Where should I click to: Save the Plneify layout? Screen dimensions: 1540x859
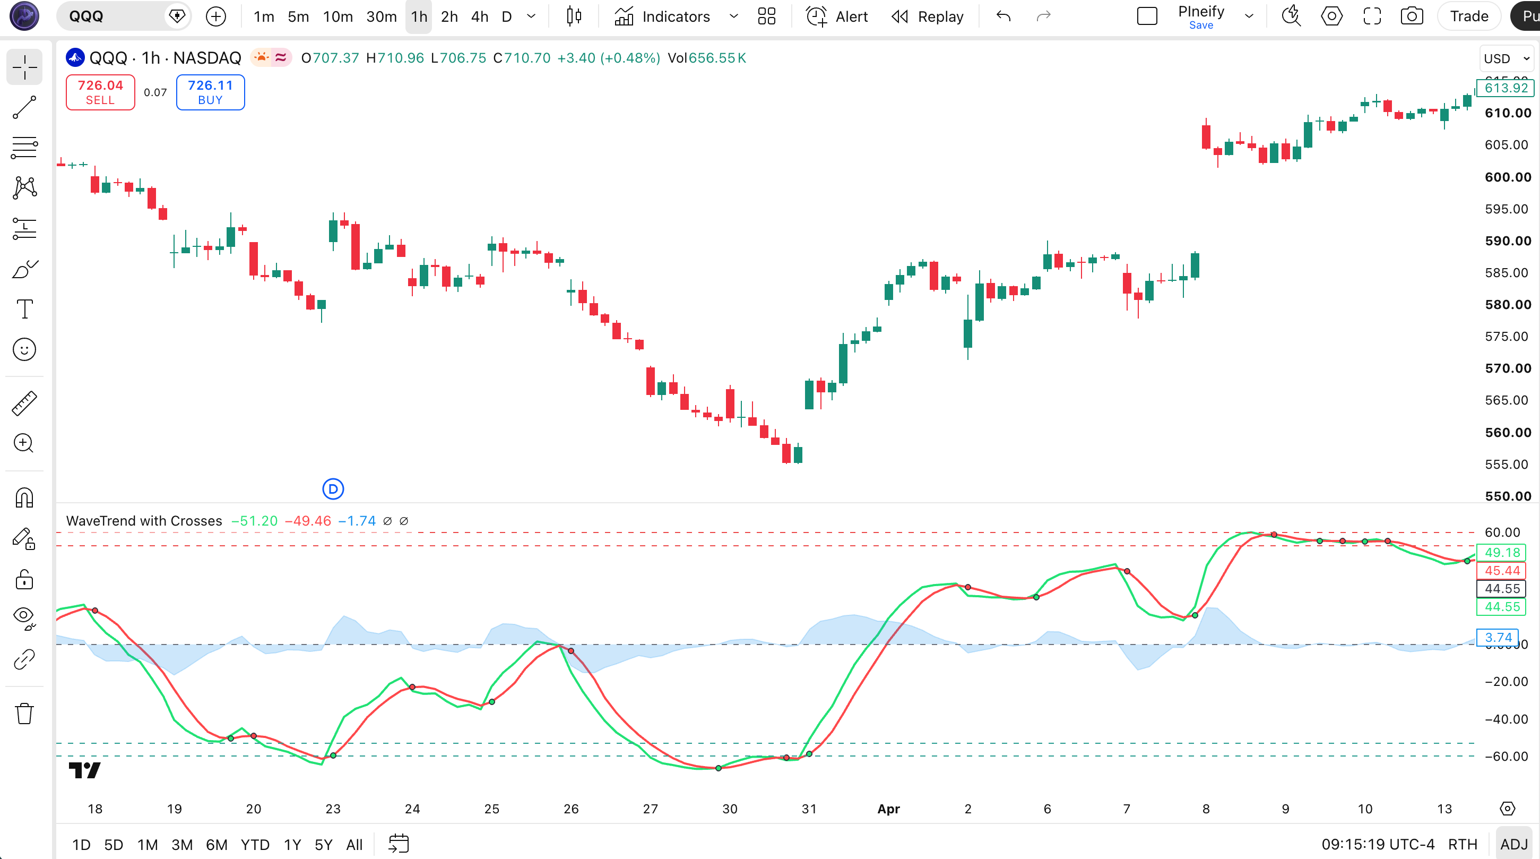pyautogui.click(x=1200, y=25)
